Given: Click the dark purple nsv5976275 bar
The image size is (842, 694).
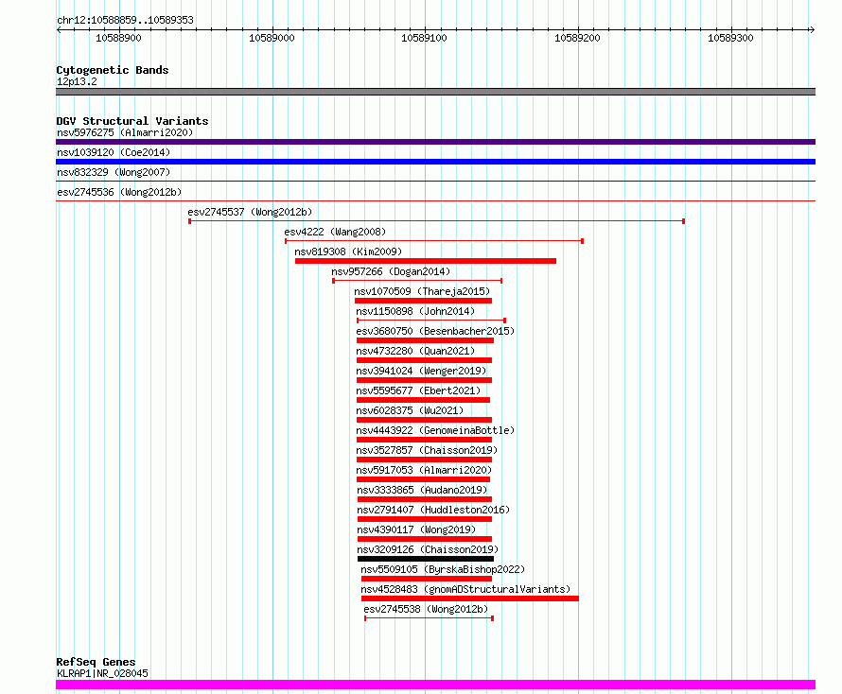Looking at the screenshot, I should 435,142.
